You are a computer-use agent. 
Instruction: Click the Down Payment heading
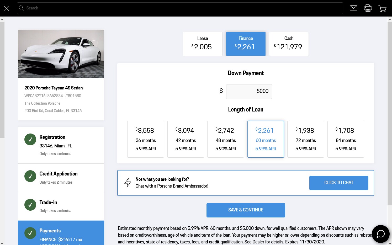pyautogui.click(x=246, y=73)
